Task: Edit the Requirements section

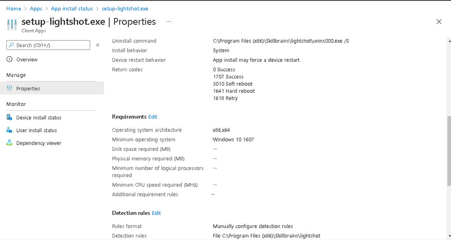Action: (153, 117)
